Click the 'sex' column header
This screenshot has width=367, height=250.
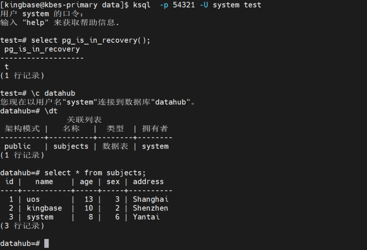[113, 181]
